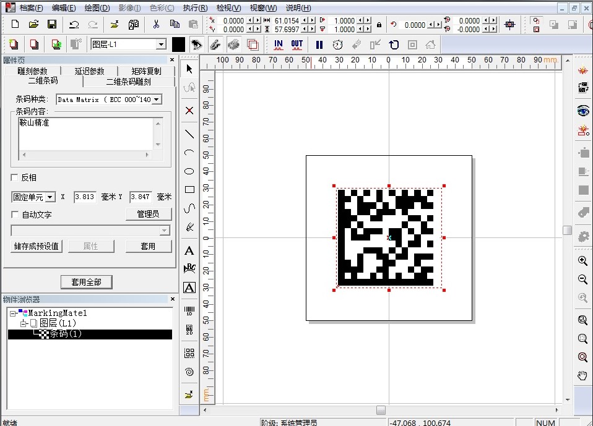Cut selection with the scissors icon
The width and height of the screenshot is (593, 426).
(x=156, y=24)
